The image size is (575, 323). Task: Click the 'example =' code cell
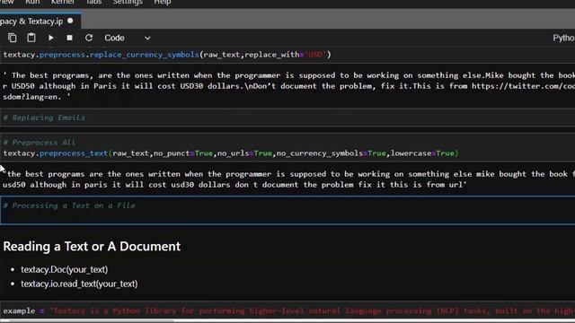tap(287, 310)
